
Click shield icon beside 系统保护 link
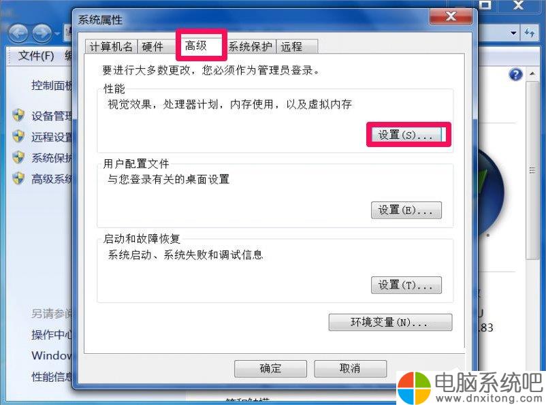tap(18, 157)
